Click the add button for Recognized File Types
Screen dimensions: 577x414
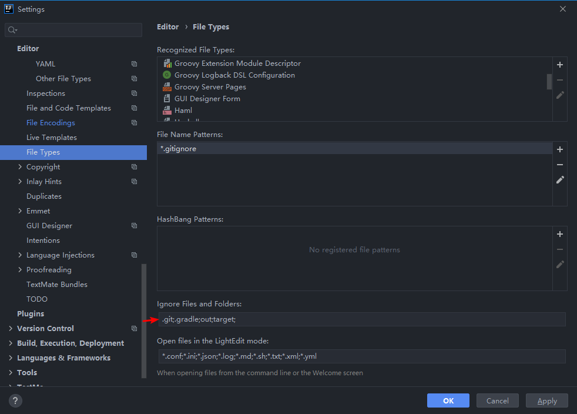(x=560, y=65)
